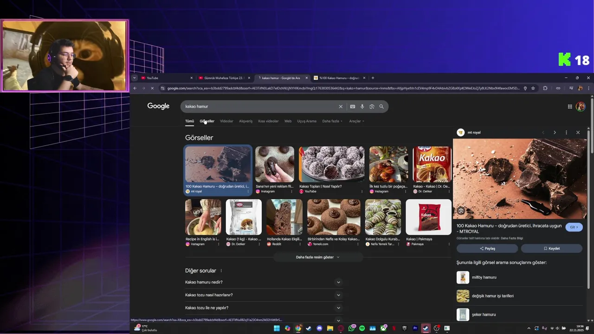Click the Git button in preview panel
The width and height of the screenshot is (594, 334).
click(574, 227)
